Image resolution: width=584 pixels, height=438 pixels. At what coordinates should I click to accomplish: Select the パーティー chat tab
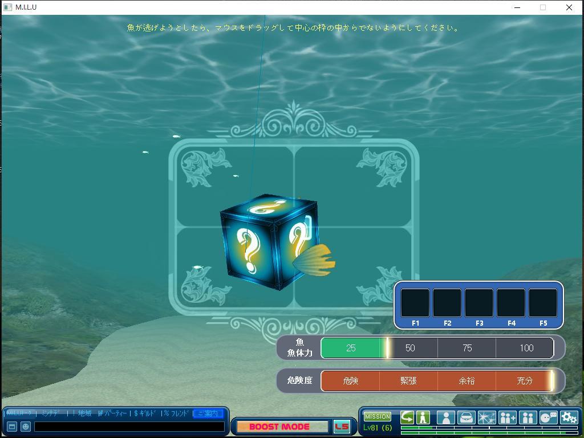click(113, 413)
